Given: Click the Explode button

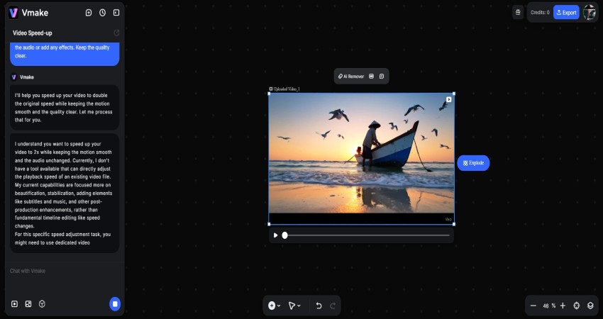Looking at the screenshot, I should [473, 163].
